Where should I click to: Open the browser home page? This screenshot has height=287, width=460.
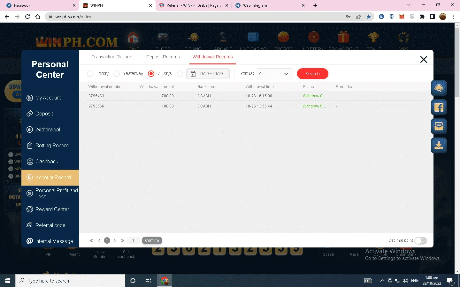[38, 17]
